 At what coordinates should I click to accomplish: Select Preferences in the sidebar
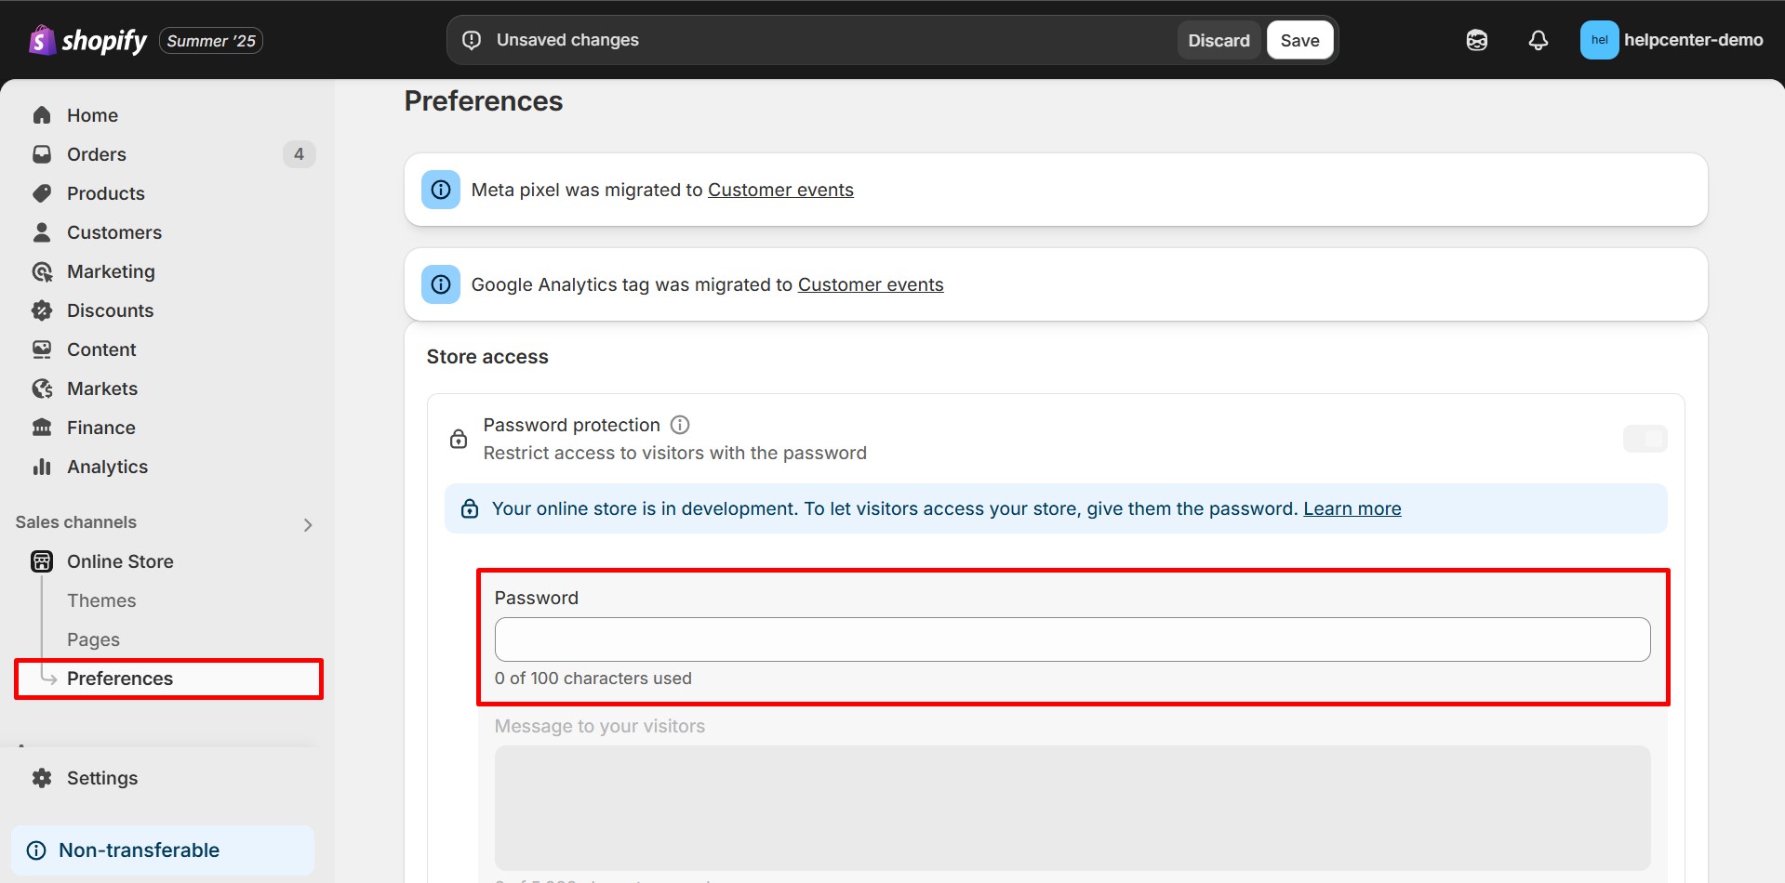[120, 679]
